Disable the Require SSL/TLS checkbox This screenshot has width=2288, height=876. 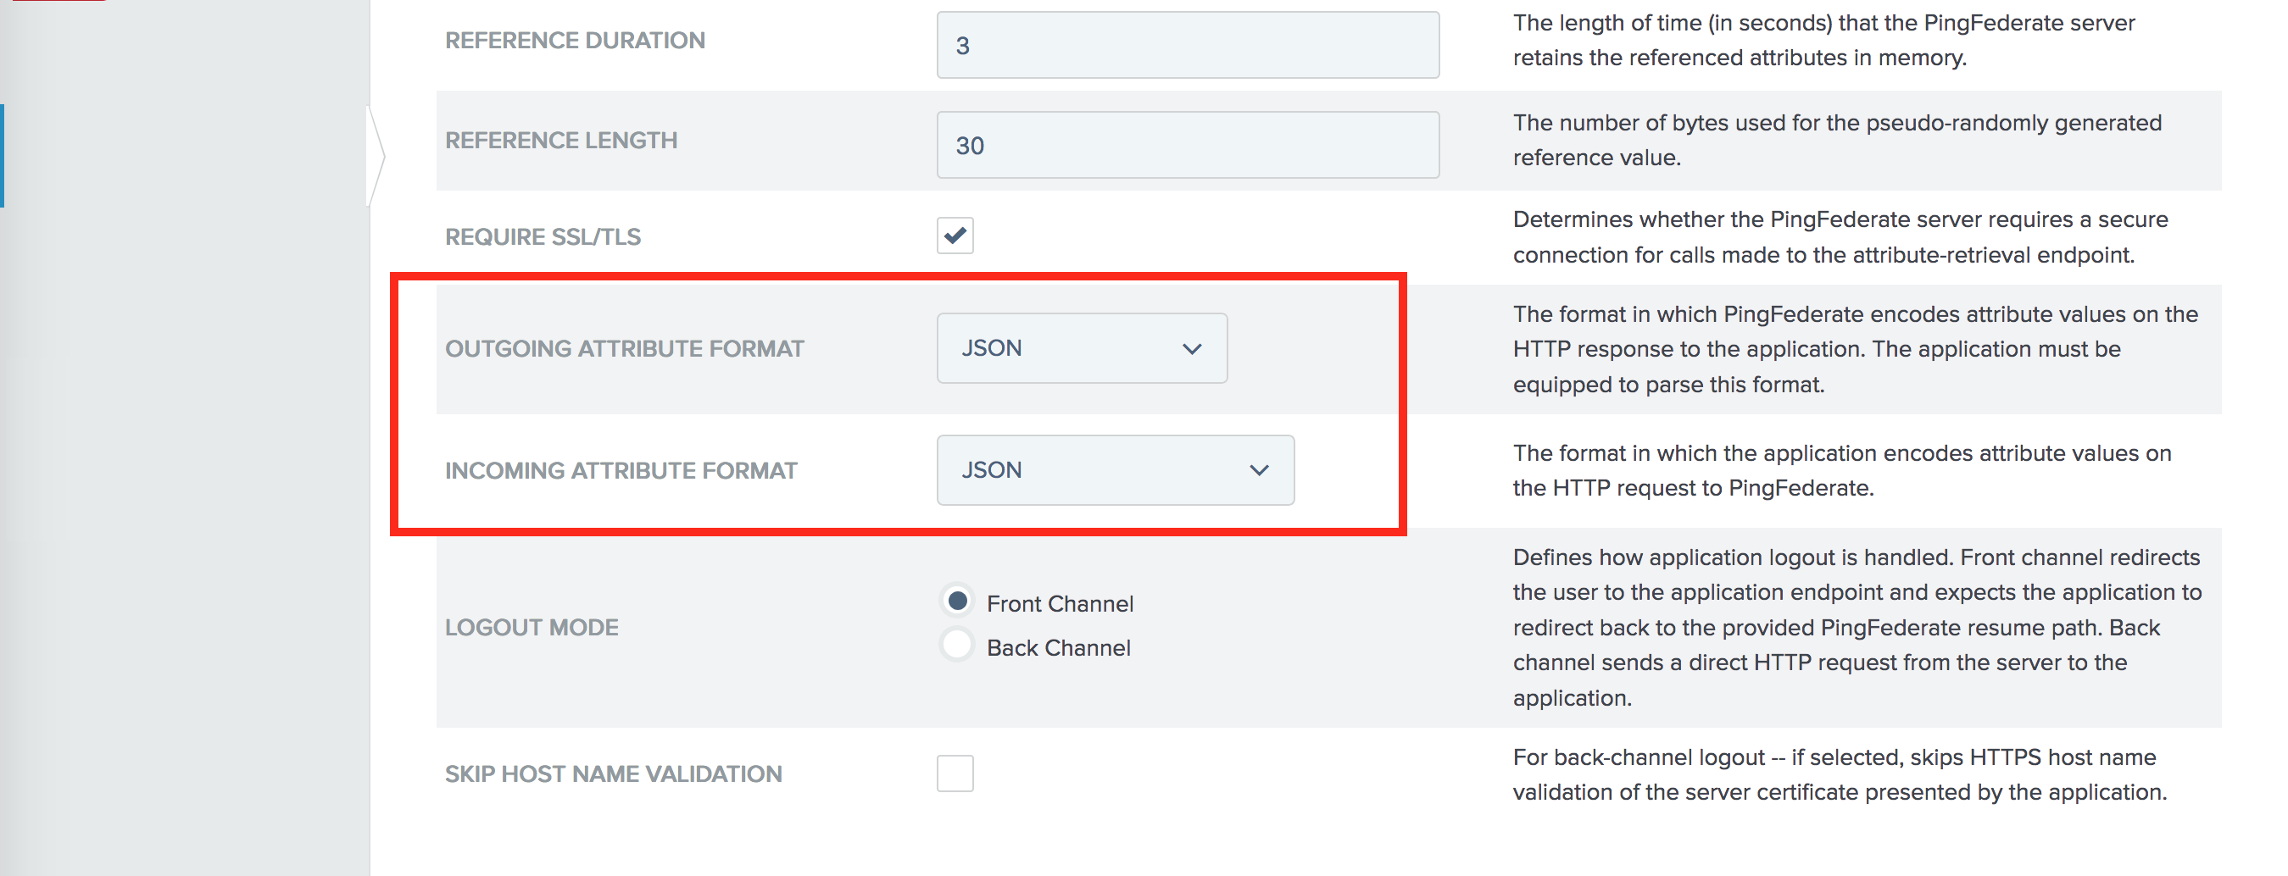[954, 236]
